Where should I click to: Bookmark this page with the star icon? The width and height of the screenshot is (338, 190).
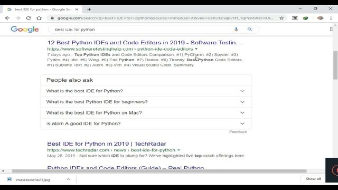[281, 18]
